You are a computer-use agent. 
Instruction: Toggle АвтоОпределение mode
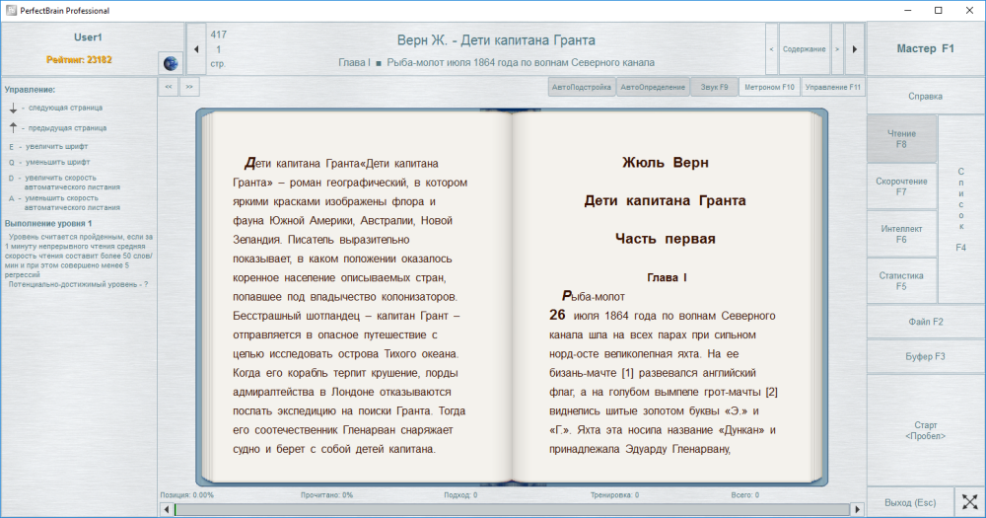point(653,88)
